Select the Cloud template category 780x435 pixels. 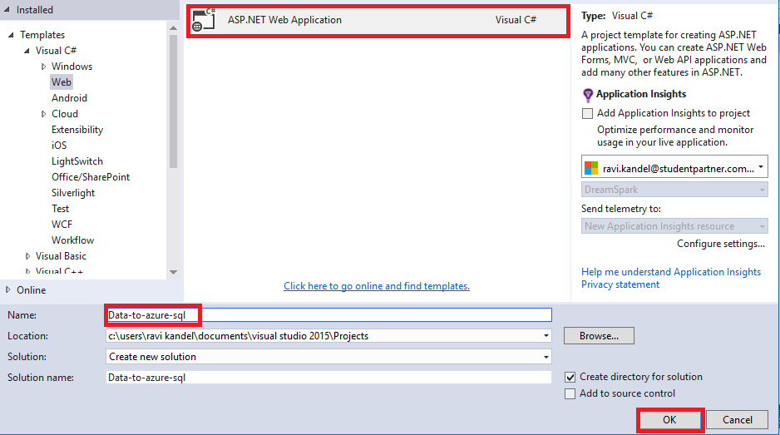pos(65,114)
